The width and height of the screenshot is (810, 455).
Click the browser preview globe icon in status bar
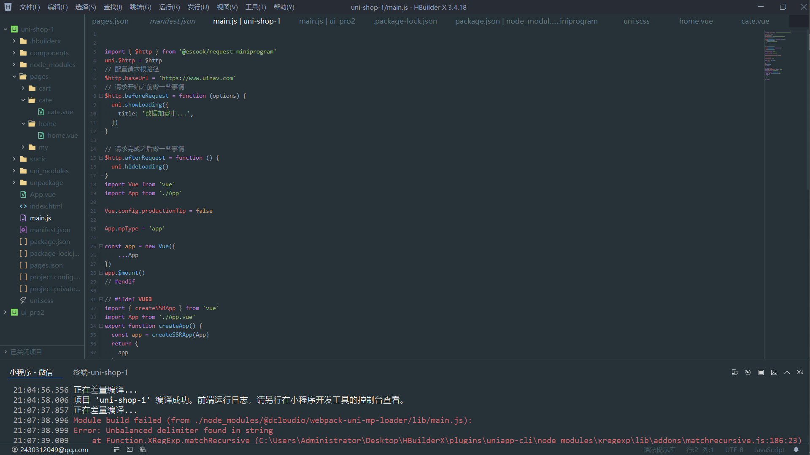143,450
